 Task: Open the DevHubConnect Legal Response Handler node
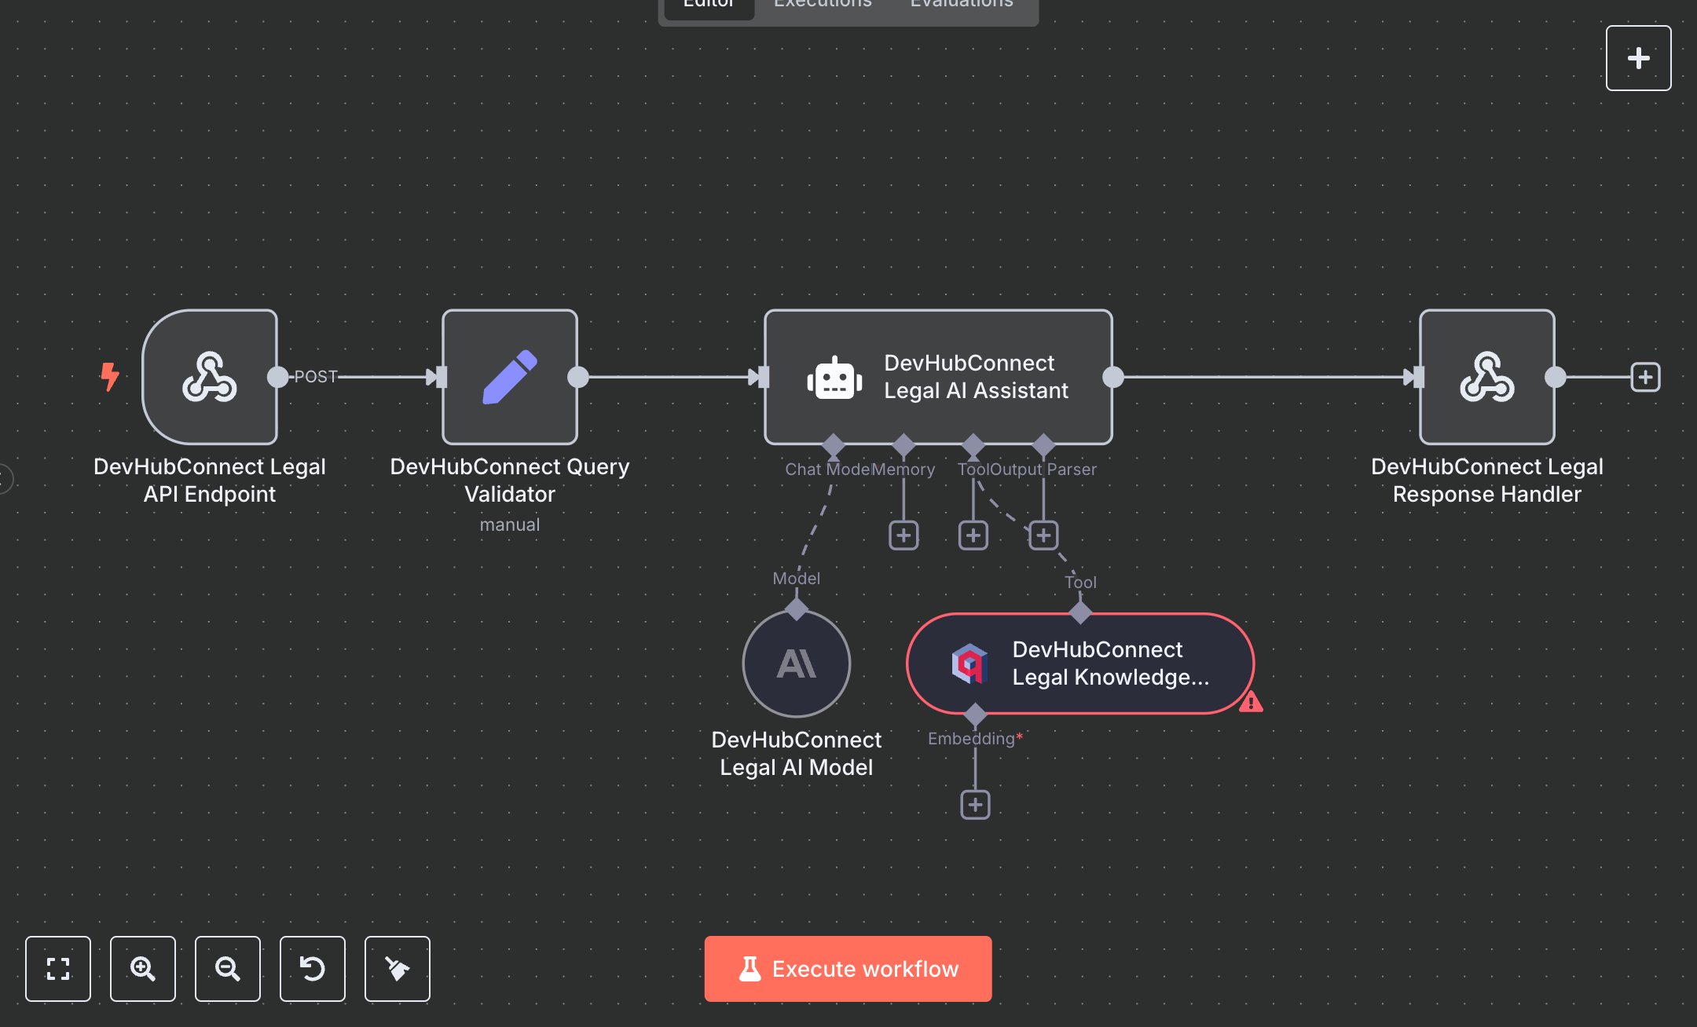coord(1487,378)
